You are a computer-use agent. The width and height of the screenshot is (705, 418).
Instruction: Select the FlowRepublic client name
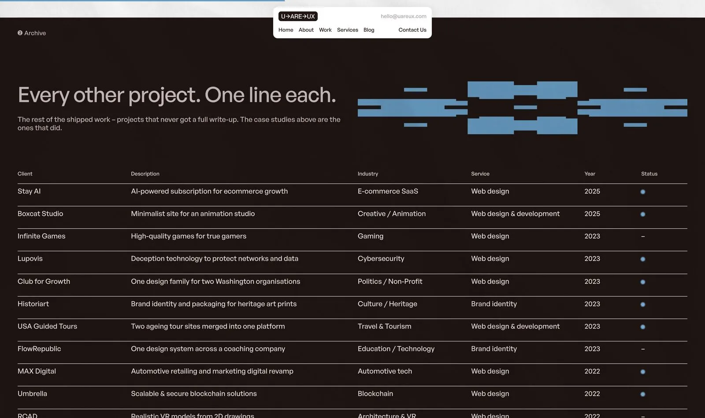point(39,349)
